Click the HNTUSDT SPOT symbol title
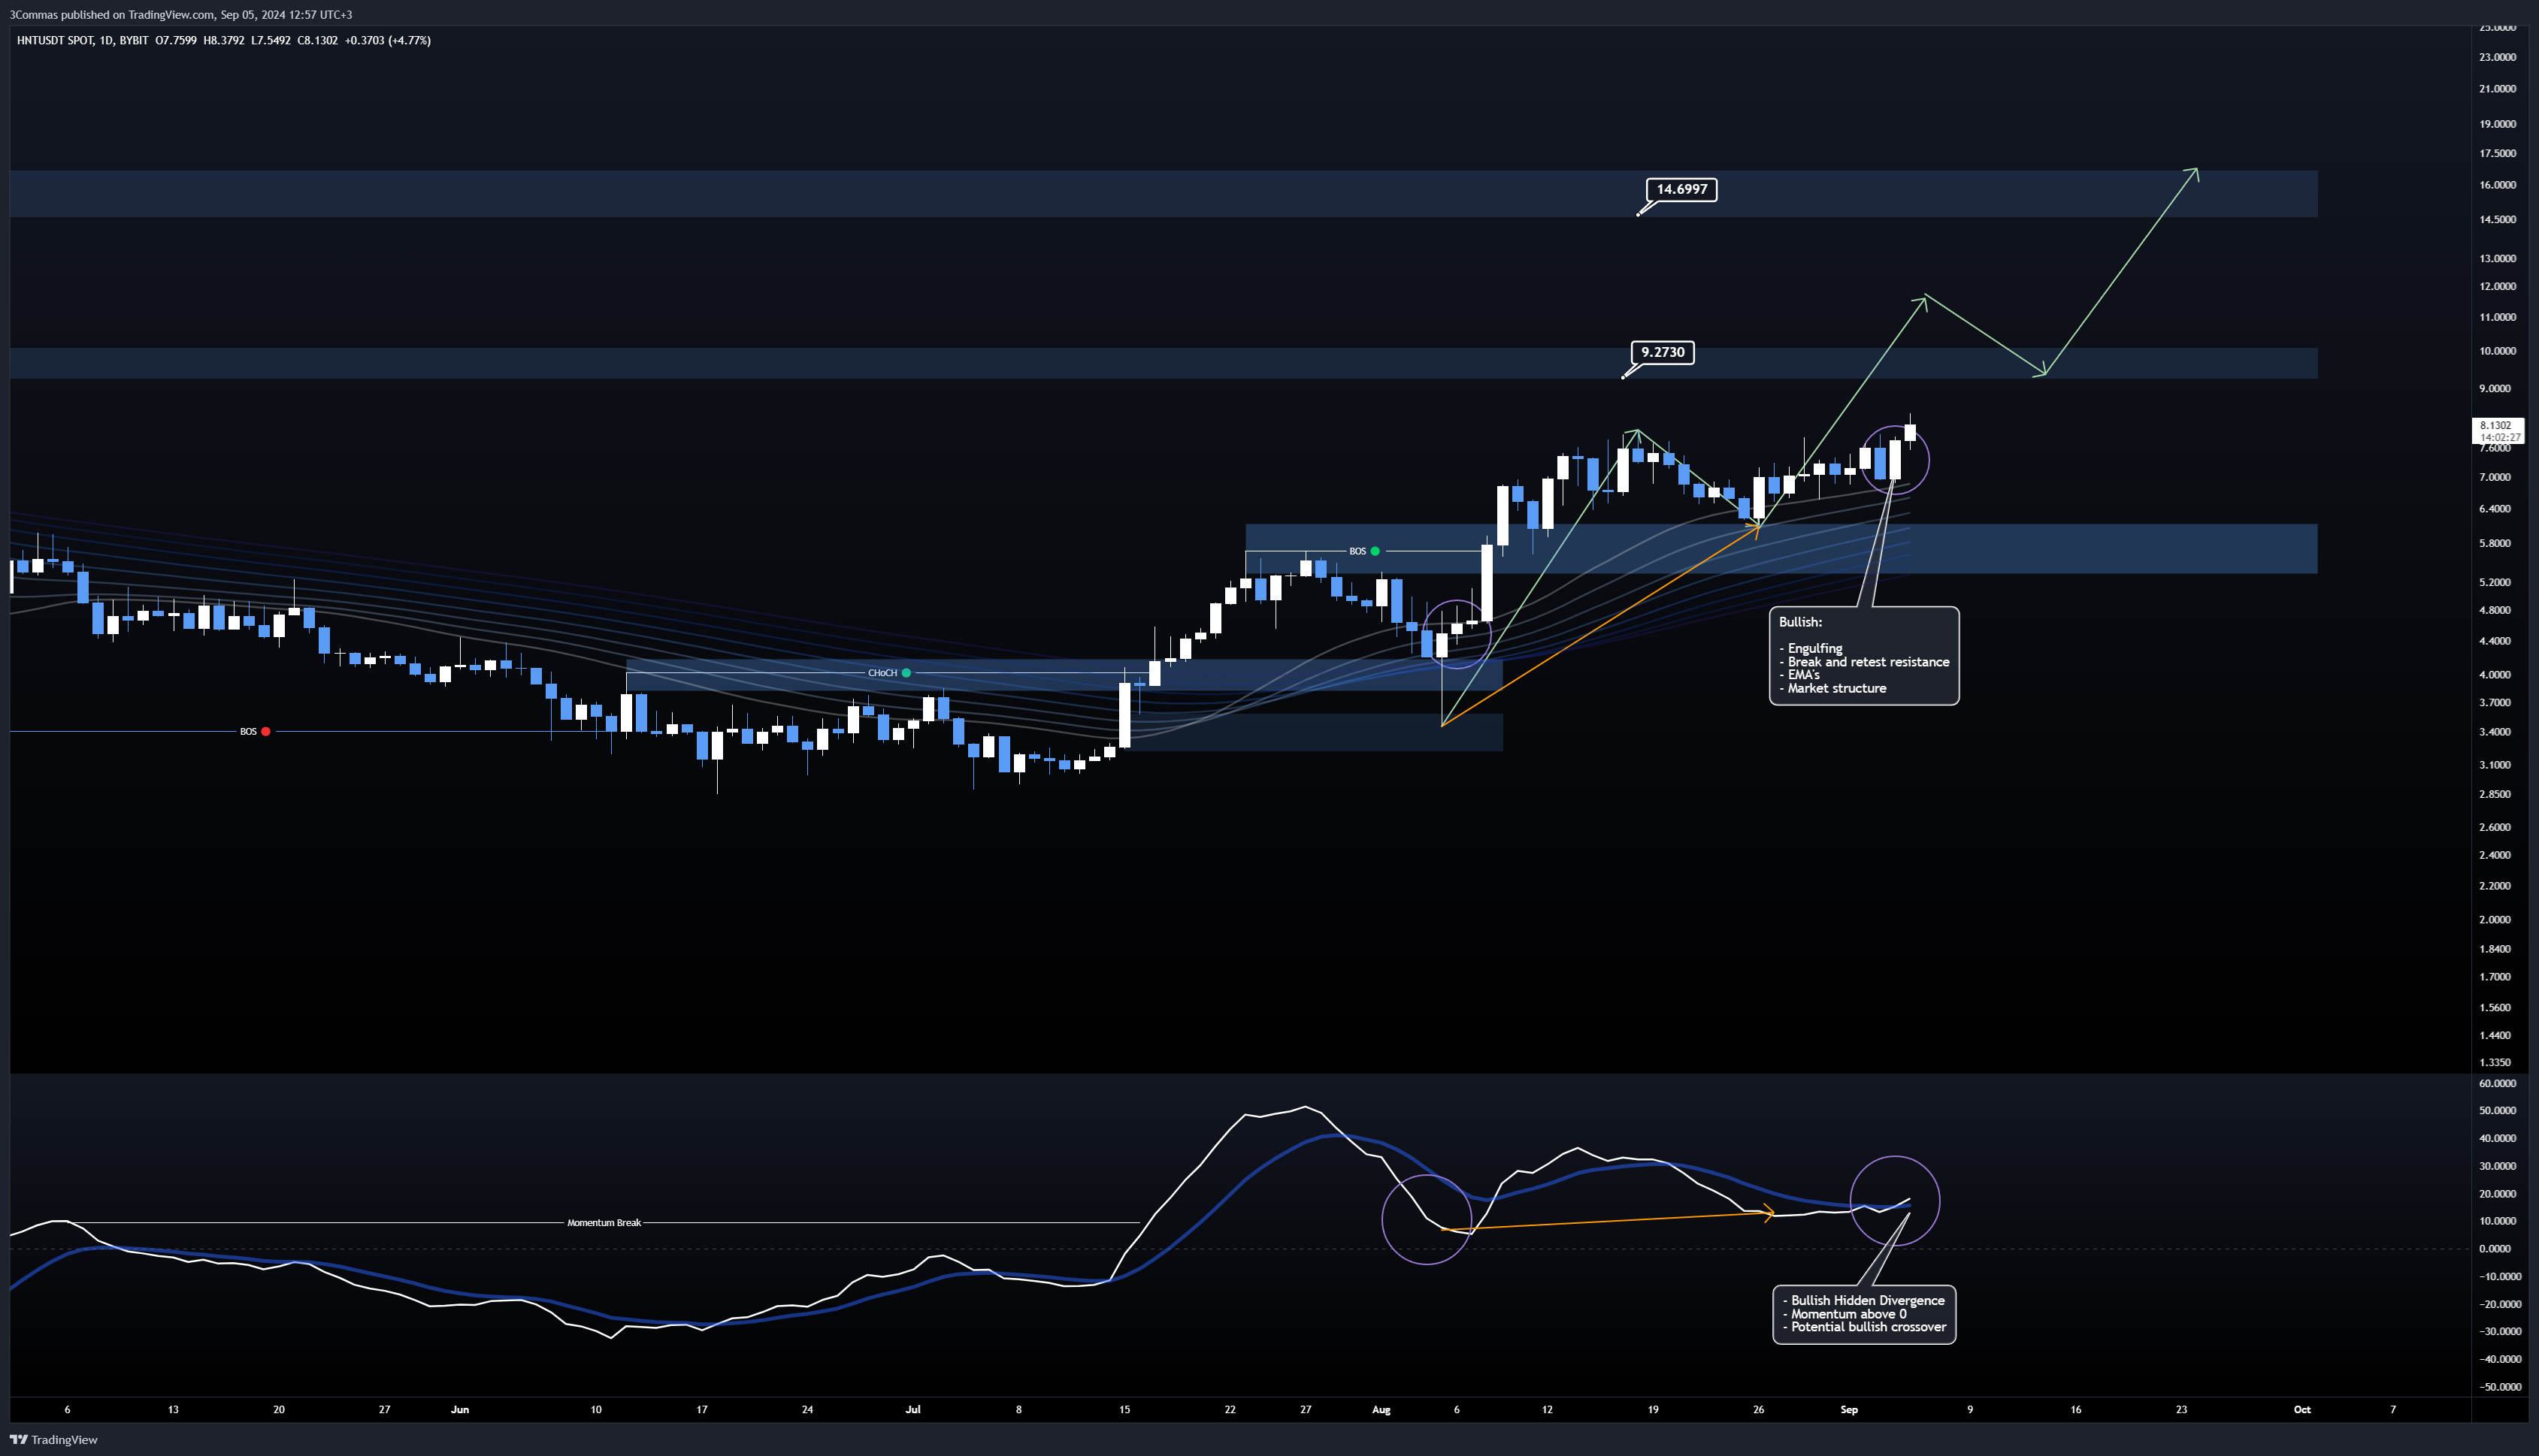Image resolution: width=2539 pixels, height=1456 pixels. coord(55,41)
